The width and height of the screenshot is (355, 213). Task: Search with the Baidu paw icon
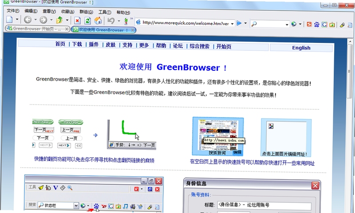click(317, 24)
